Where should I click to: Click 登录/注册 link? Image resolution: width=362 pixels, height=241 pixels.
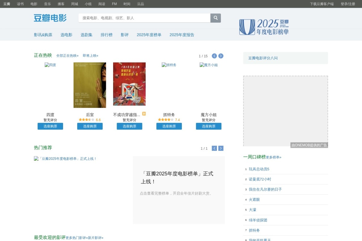[x=348, y=4]
